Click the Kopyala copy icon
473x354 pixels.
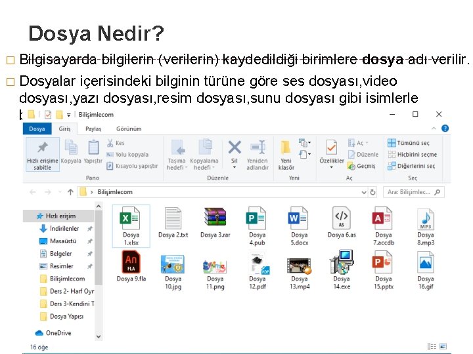71,147
